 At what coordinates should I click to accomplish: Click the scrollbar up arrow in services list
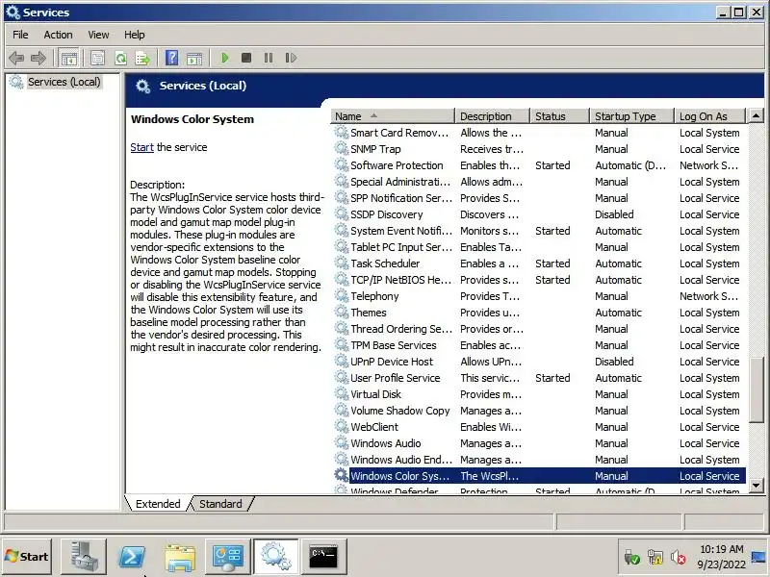click(x=756, y=116)
